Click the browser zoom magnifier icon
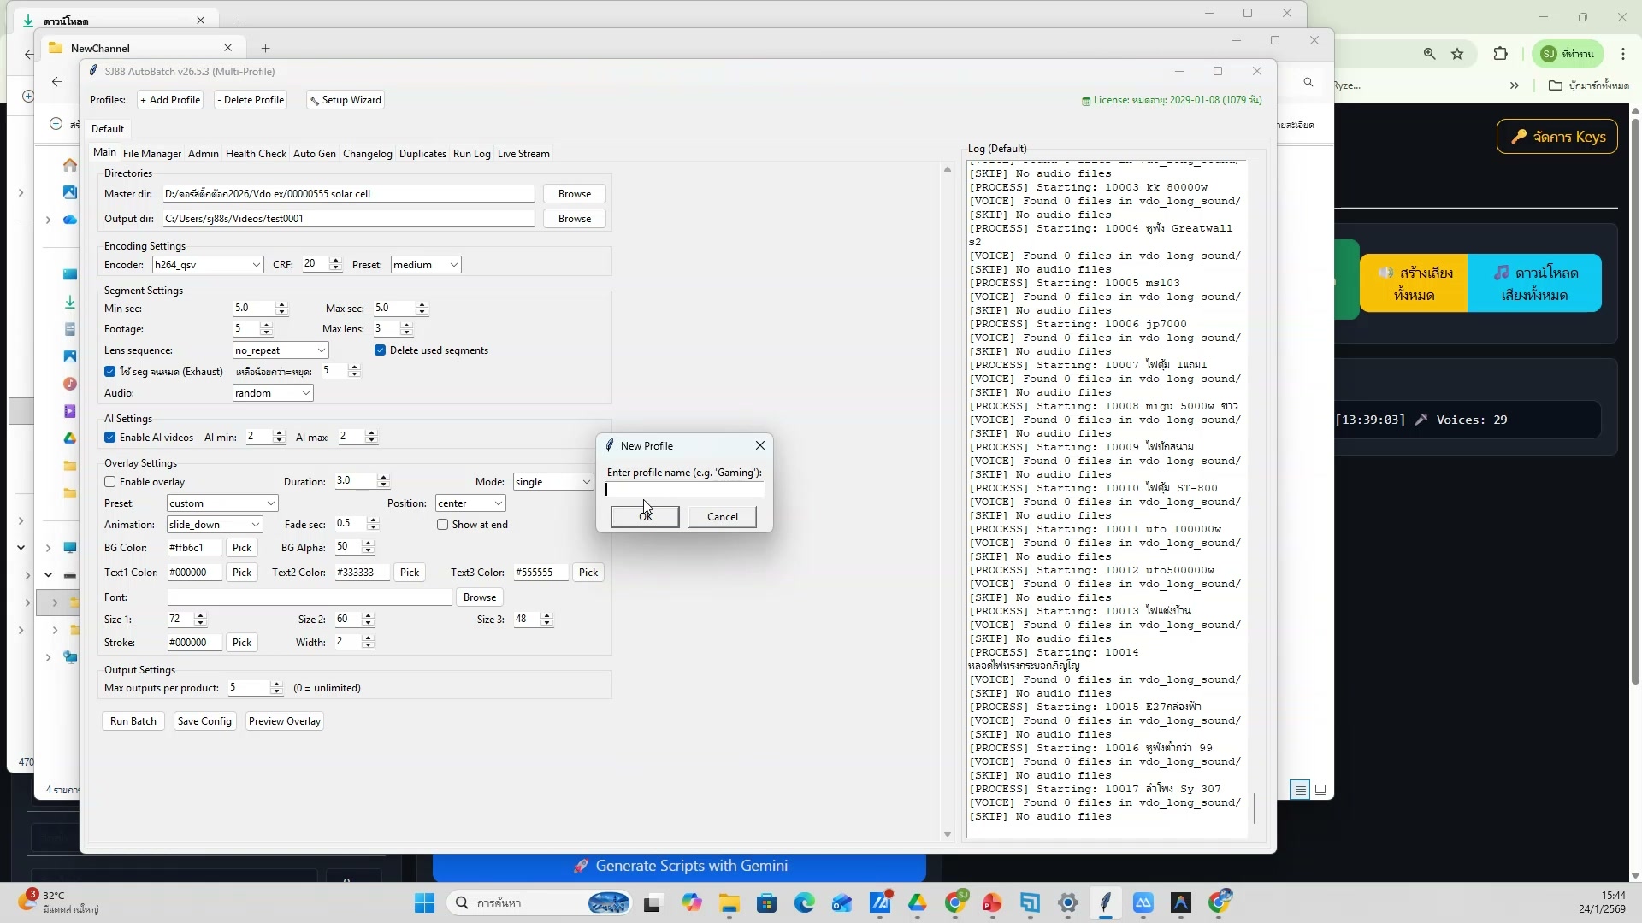Image resolution: width=1642 pixels, height=923 pixels. point(1429,54)
